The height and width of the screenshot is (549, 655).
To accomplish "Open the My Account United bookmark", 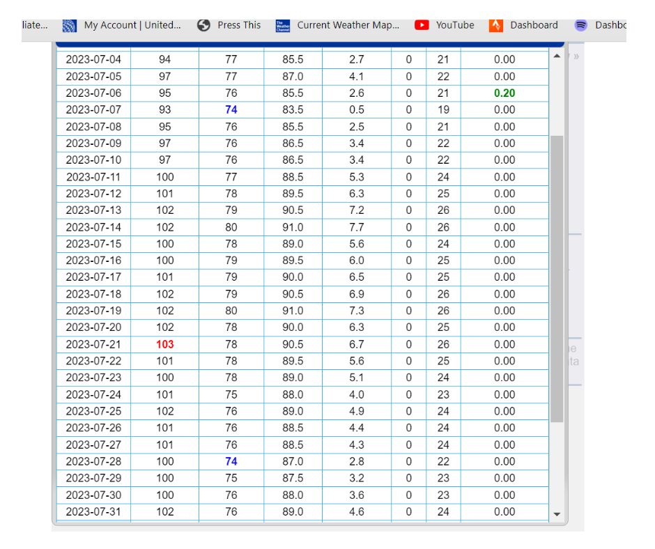I will point(122,25).
